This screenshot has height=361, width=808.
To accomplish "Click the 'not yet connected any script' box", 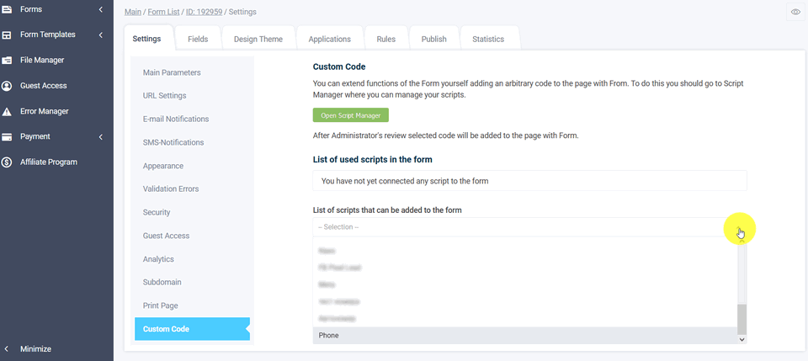I will pos(529,181).
